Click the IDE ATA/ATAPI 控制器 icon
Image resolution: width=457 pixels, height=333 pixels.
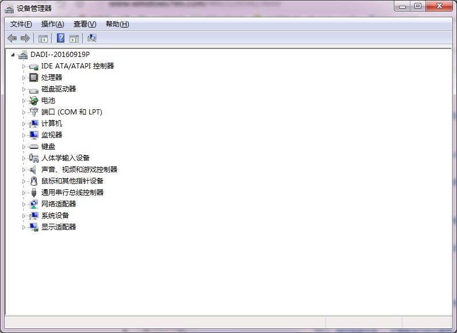coord(34,67)
